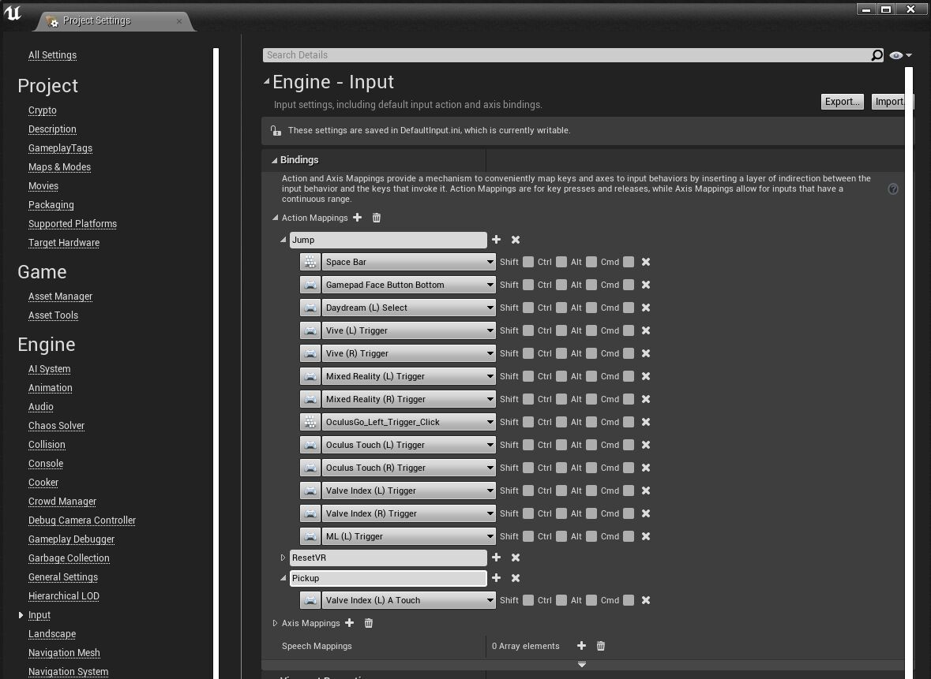Delete the ResetVR action mapping

[x=516, y=558]
